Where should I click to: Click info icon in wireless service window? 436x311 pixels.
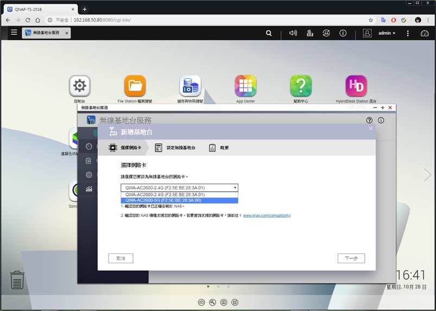pyautogui.click(x=381, y=120)
